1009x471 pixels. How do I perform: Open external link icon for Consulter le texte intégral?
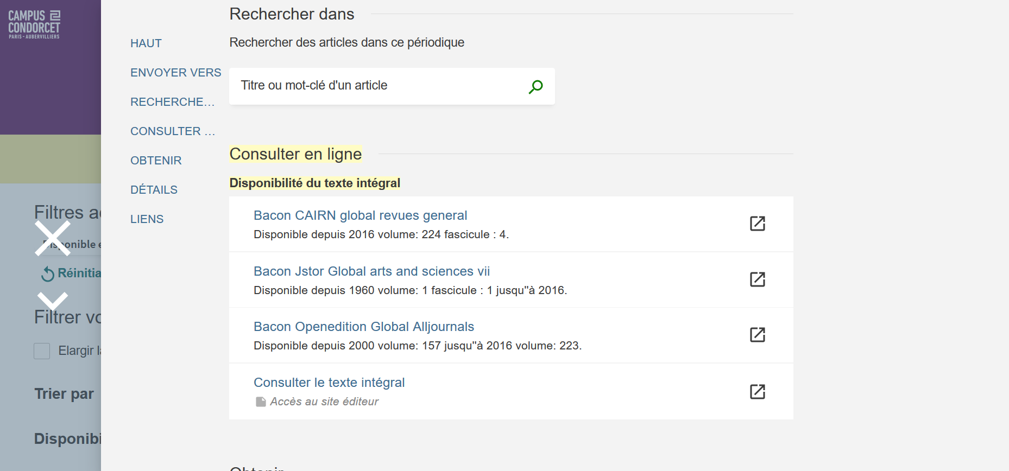[x=757, y=392]
